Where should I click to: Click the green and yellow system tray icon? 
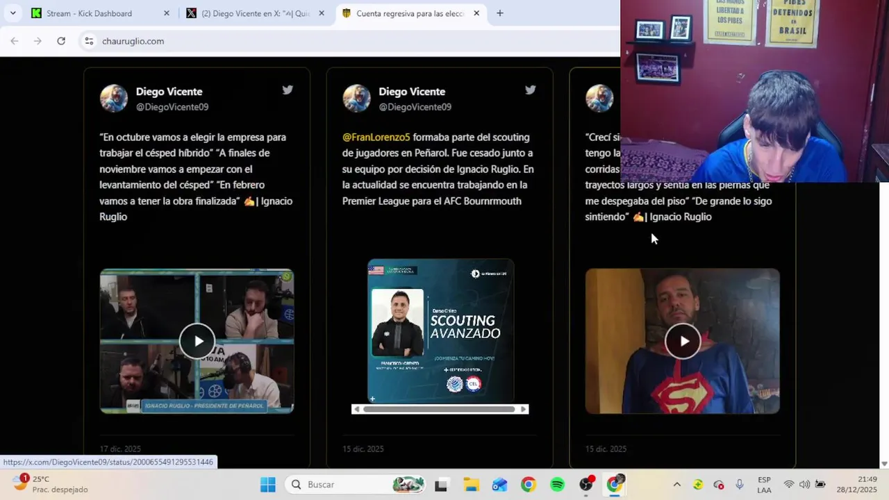(x=698, y=485)
